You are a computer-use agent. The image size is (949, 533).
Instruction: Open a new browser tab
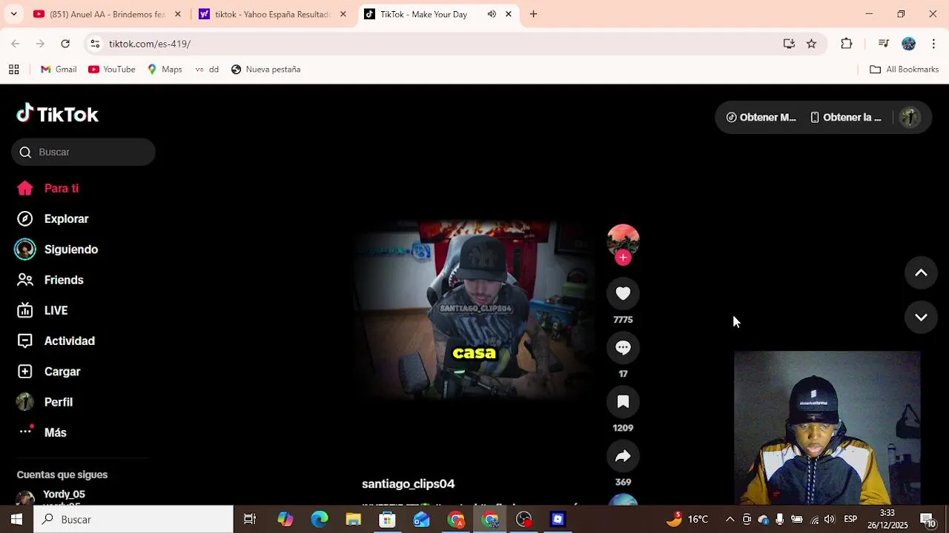click(533, 14)
